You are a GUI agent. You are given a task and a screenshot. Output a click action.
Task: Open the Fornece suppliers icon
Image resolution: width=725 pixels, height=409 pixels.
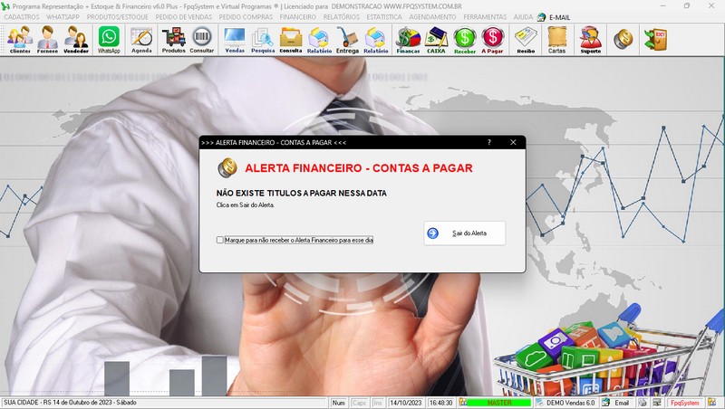click(48, 40)
